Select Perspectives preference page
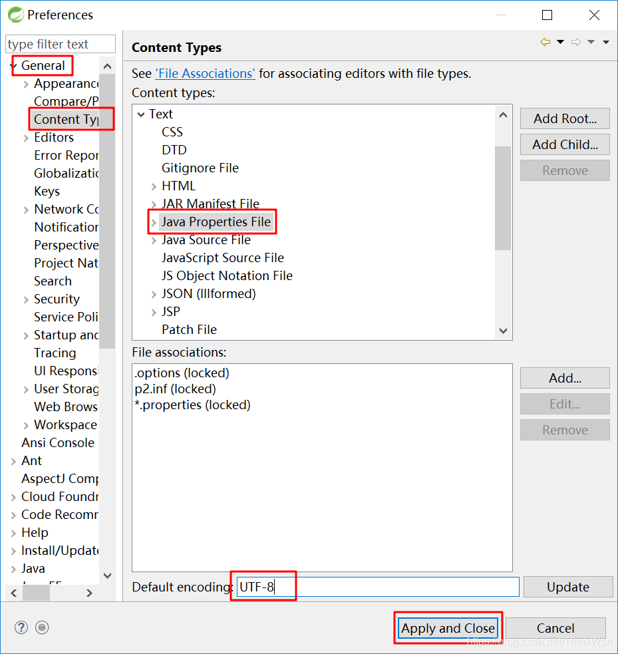The height and width of the screenshot is (654, 618). pyautogui.click(x=67, y=245)
